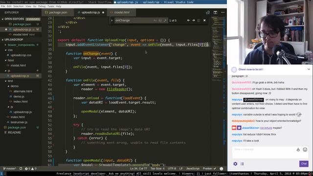This screenshot has width=313, height=176.
Task: Click Tab Size: 4 in status bar
Action: click(157, 169)
